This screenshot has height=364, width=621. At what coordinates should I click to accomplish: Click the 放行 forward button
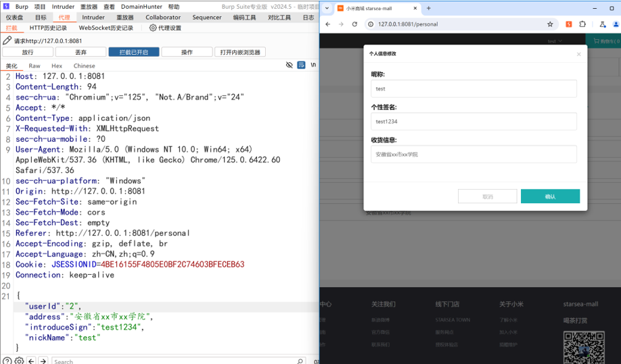click(28, 52)
